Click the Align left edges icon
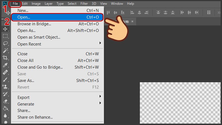The height and width of the screenshot is (125, 222). (132, 12)
